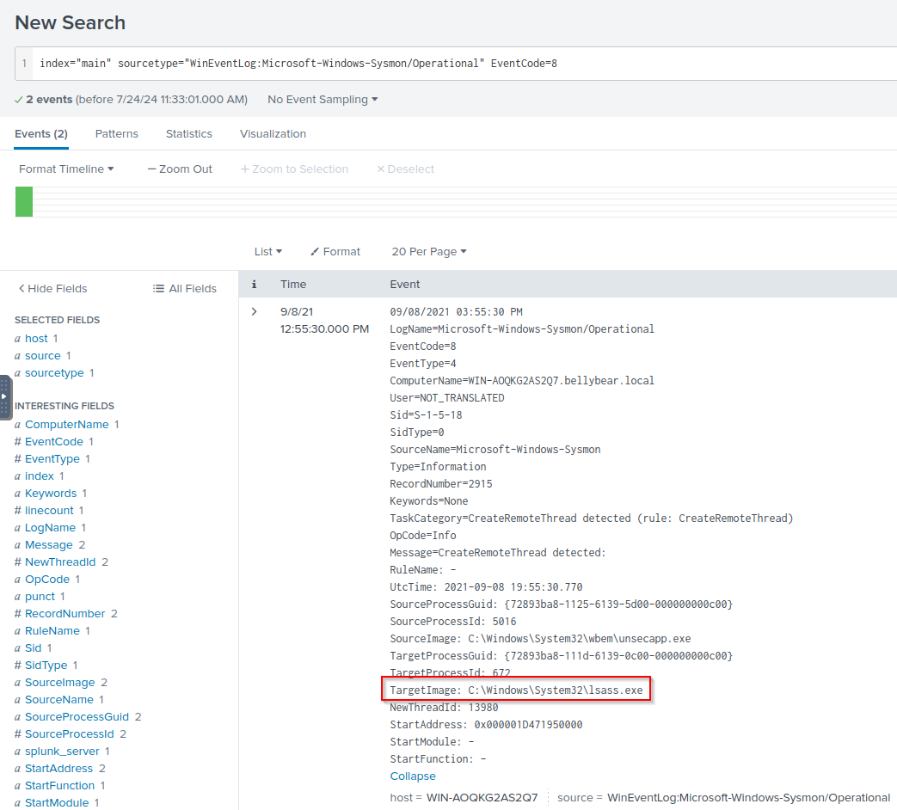The width and height of the screenshot is (897, 810).
Task: Click the Time column header
Action: coord(293,285)
